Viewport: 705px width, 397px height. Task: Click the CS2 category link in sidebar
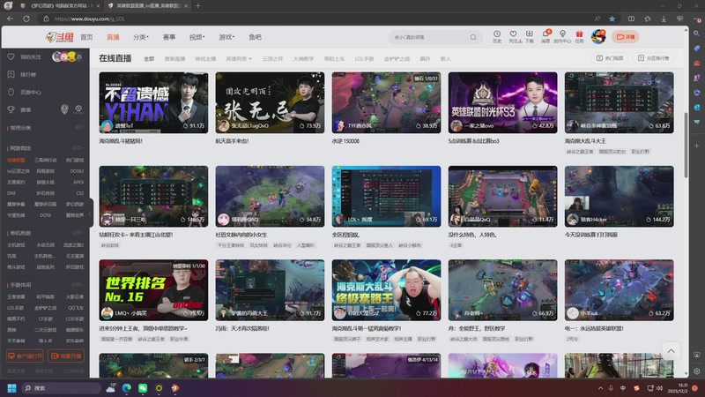[80, 193]
